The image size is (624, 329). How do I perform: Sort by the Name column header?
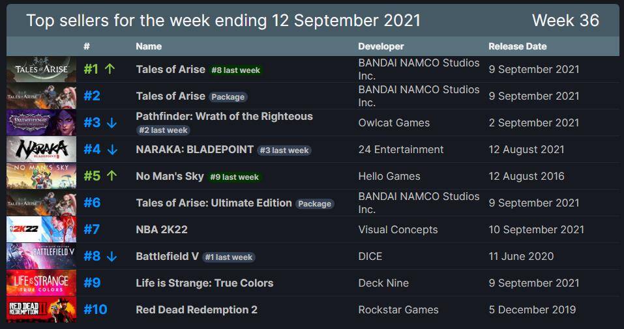(149, 46)
